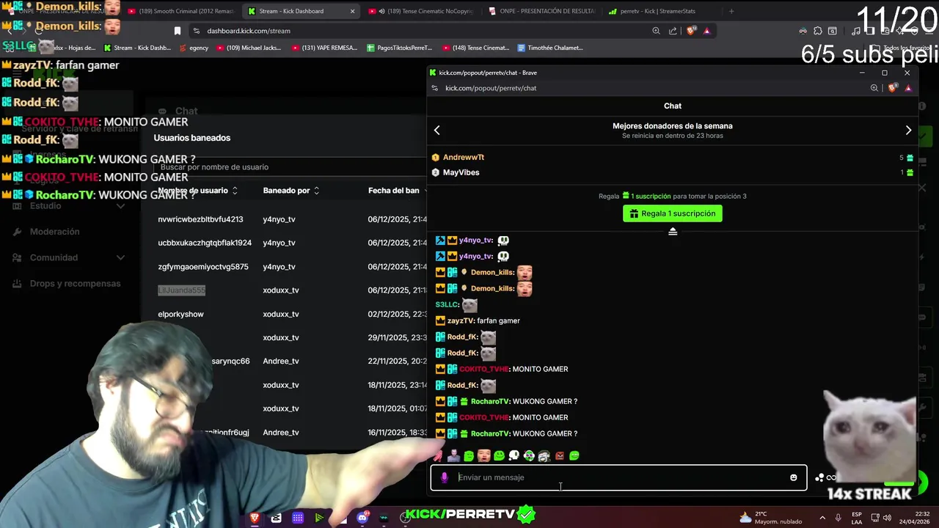This screenshot has height=528, width=939.
Task: Click S3LLC username in popout chat
Action: (x=447, y=304)
